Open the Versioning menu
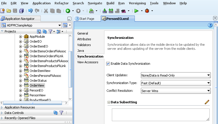This screenshot has width=218, height=124. tap(137, 3)
